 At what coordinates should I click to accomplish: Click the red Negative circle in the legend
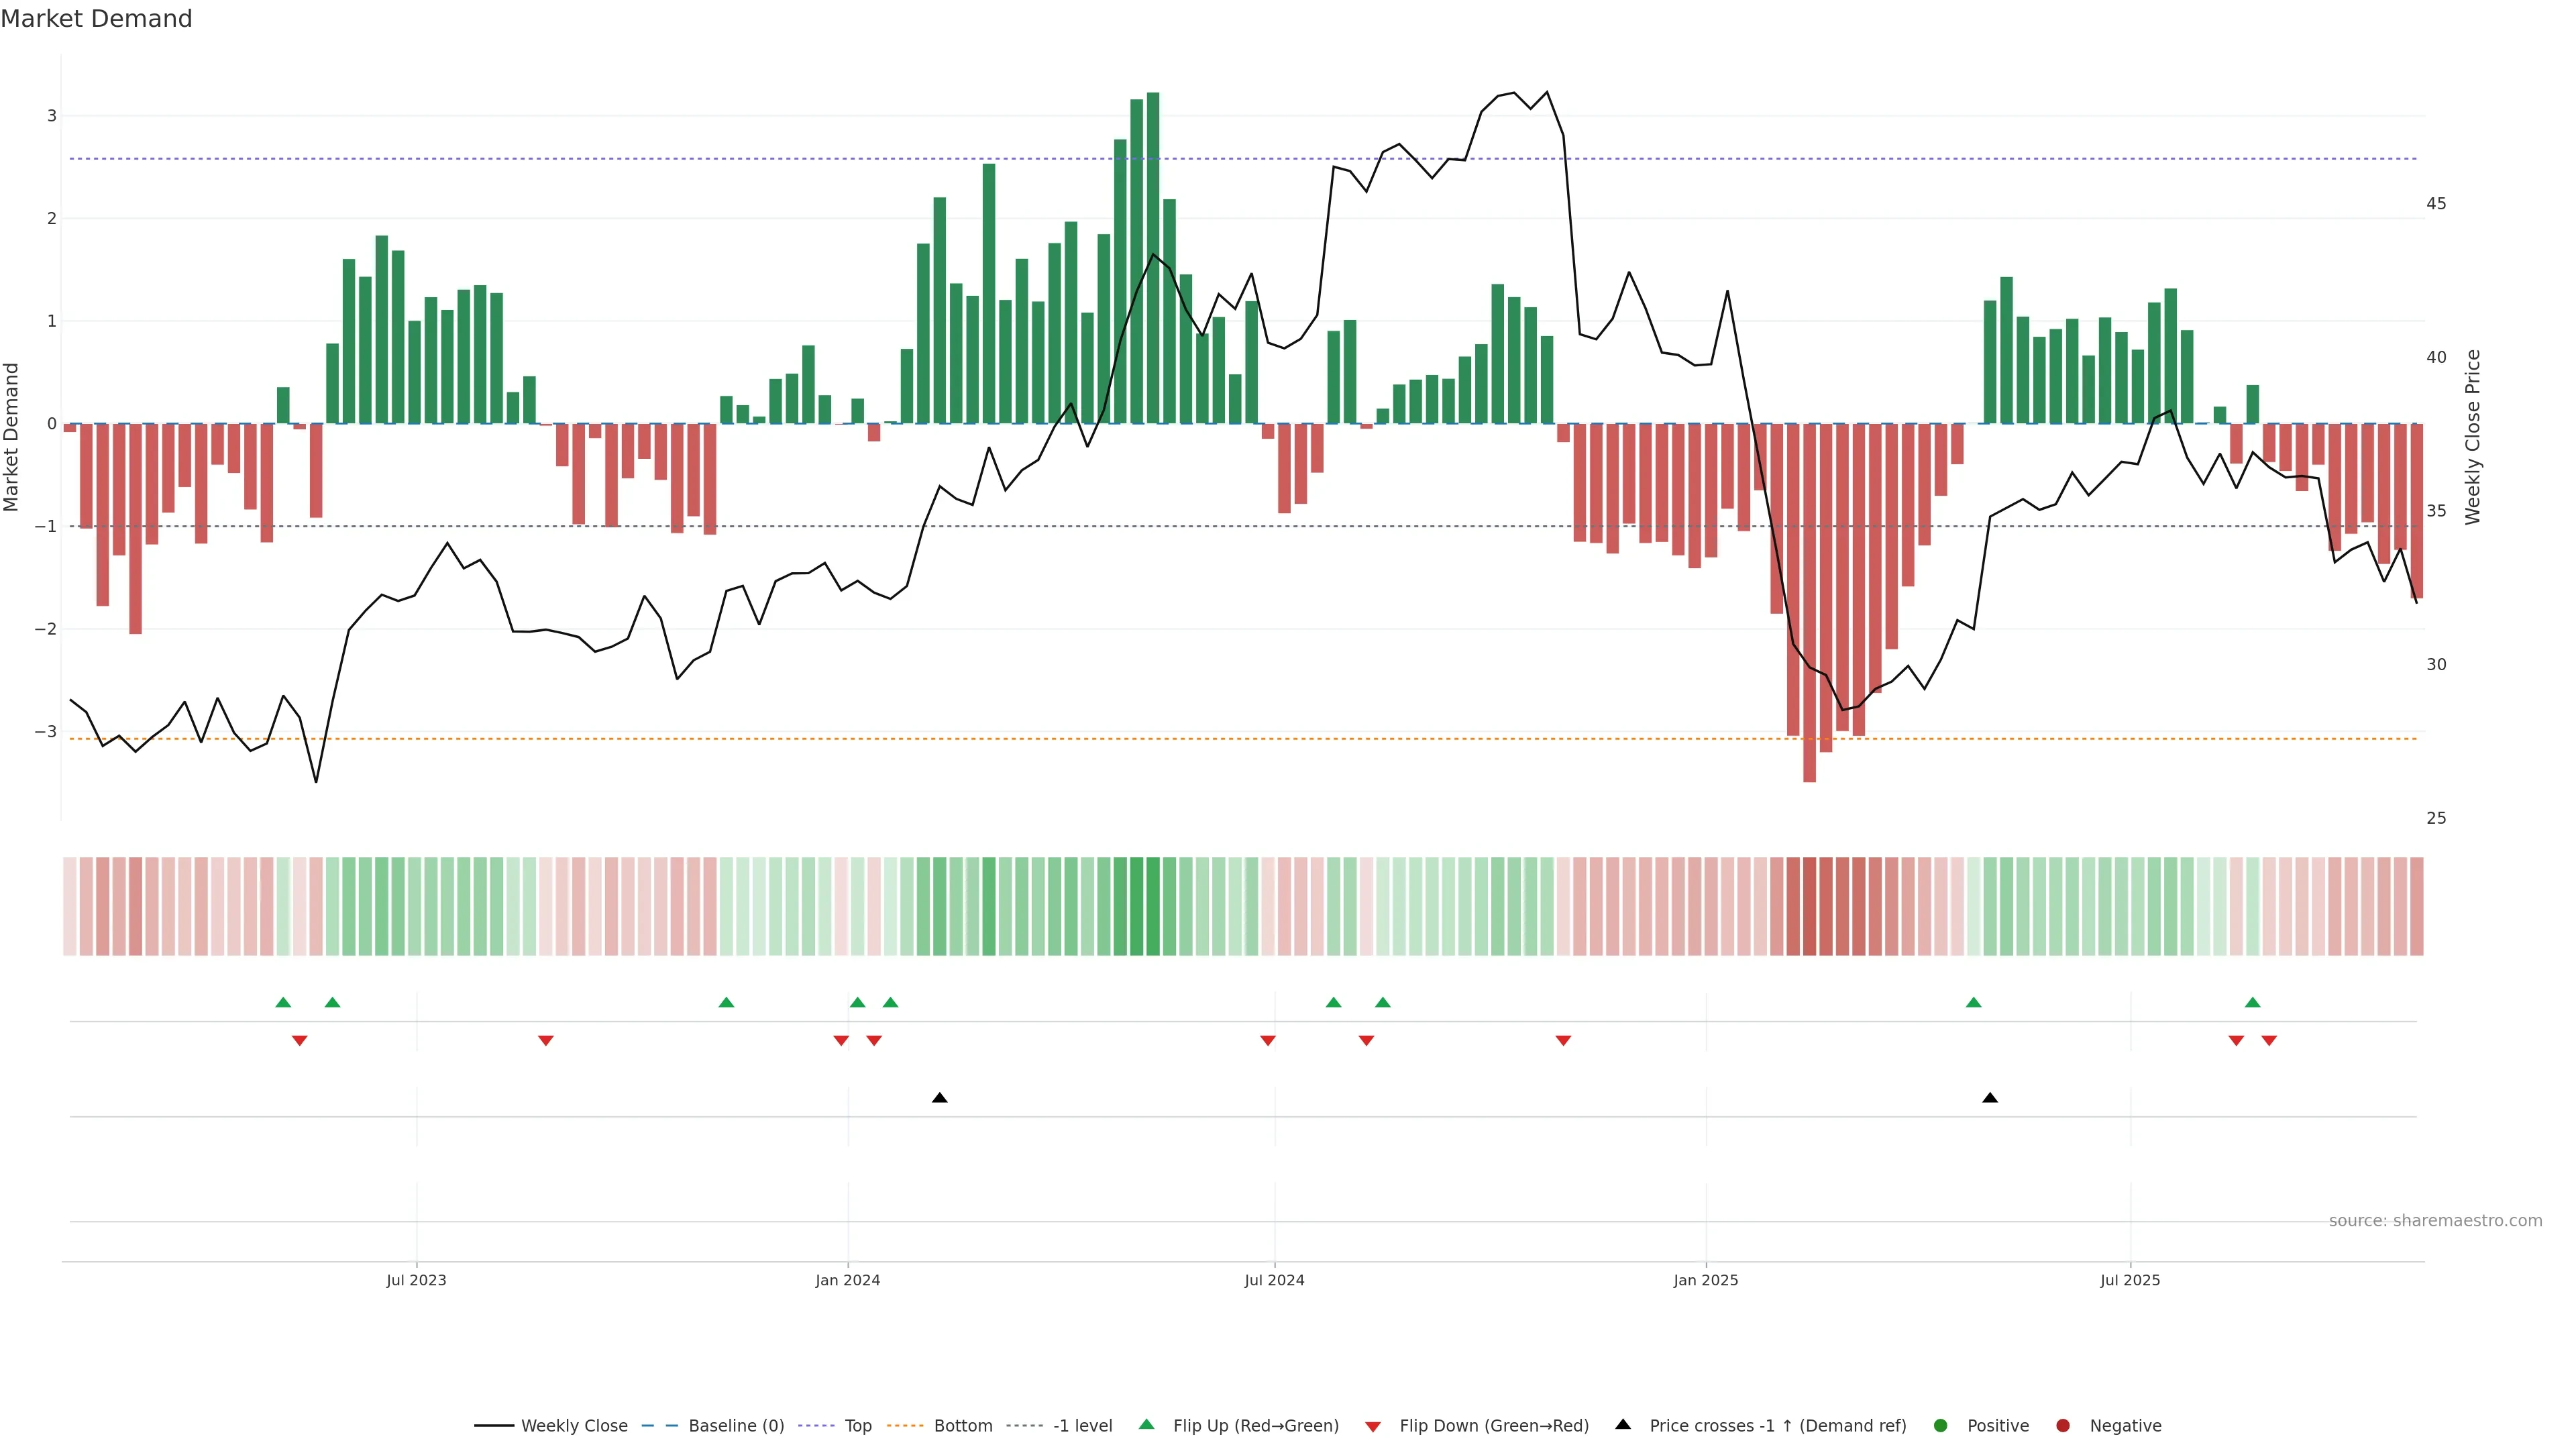(x=2062, y=1425)
